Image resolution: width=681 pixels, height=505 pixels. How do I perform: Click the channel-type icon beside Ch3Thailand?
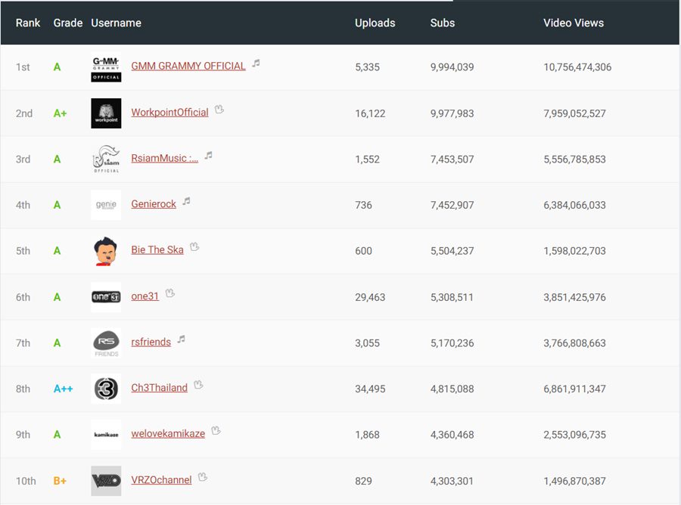coord(198,385)
